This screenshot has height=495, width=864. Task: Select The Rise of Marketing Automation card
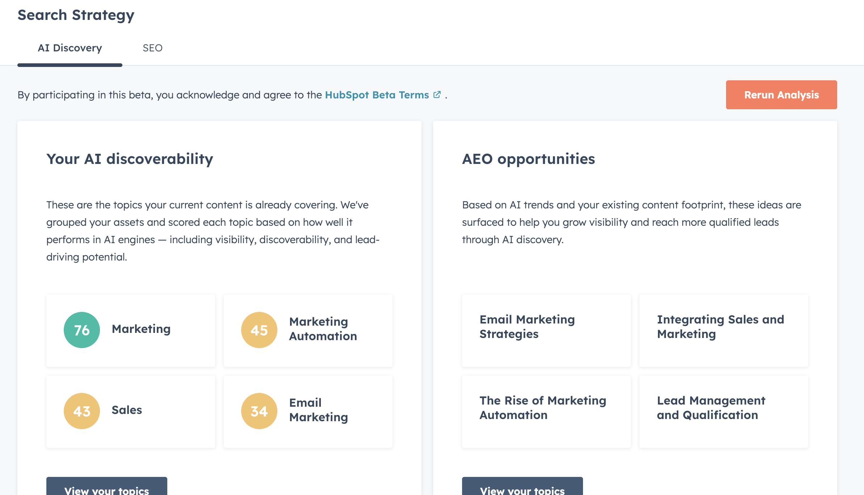[x=546, y=412]
